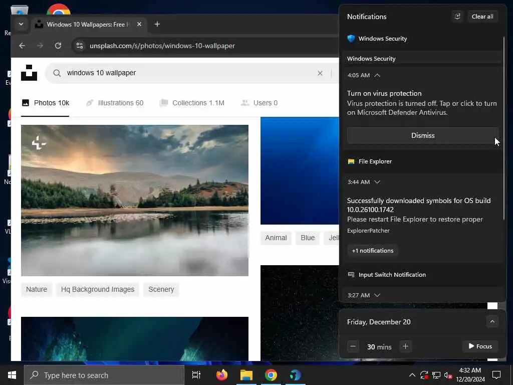Expand the 3:27 AM Input Switch notification
The height and width of the screenshot is (385, 513).
tap(377, 295)
